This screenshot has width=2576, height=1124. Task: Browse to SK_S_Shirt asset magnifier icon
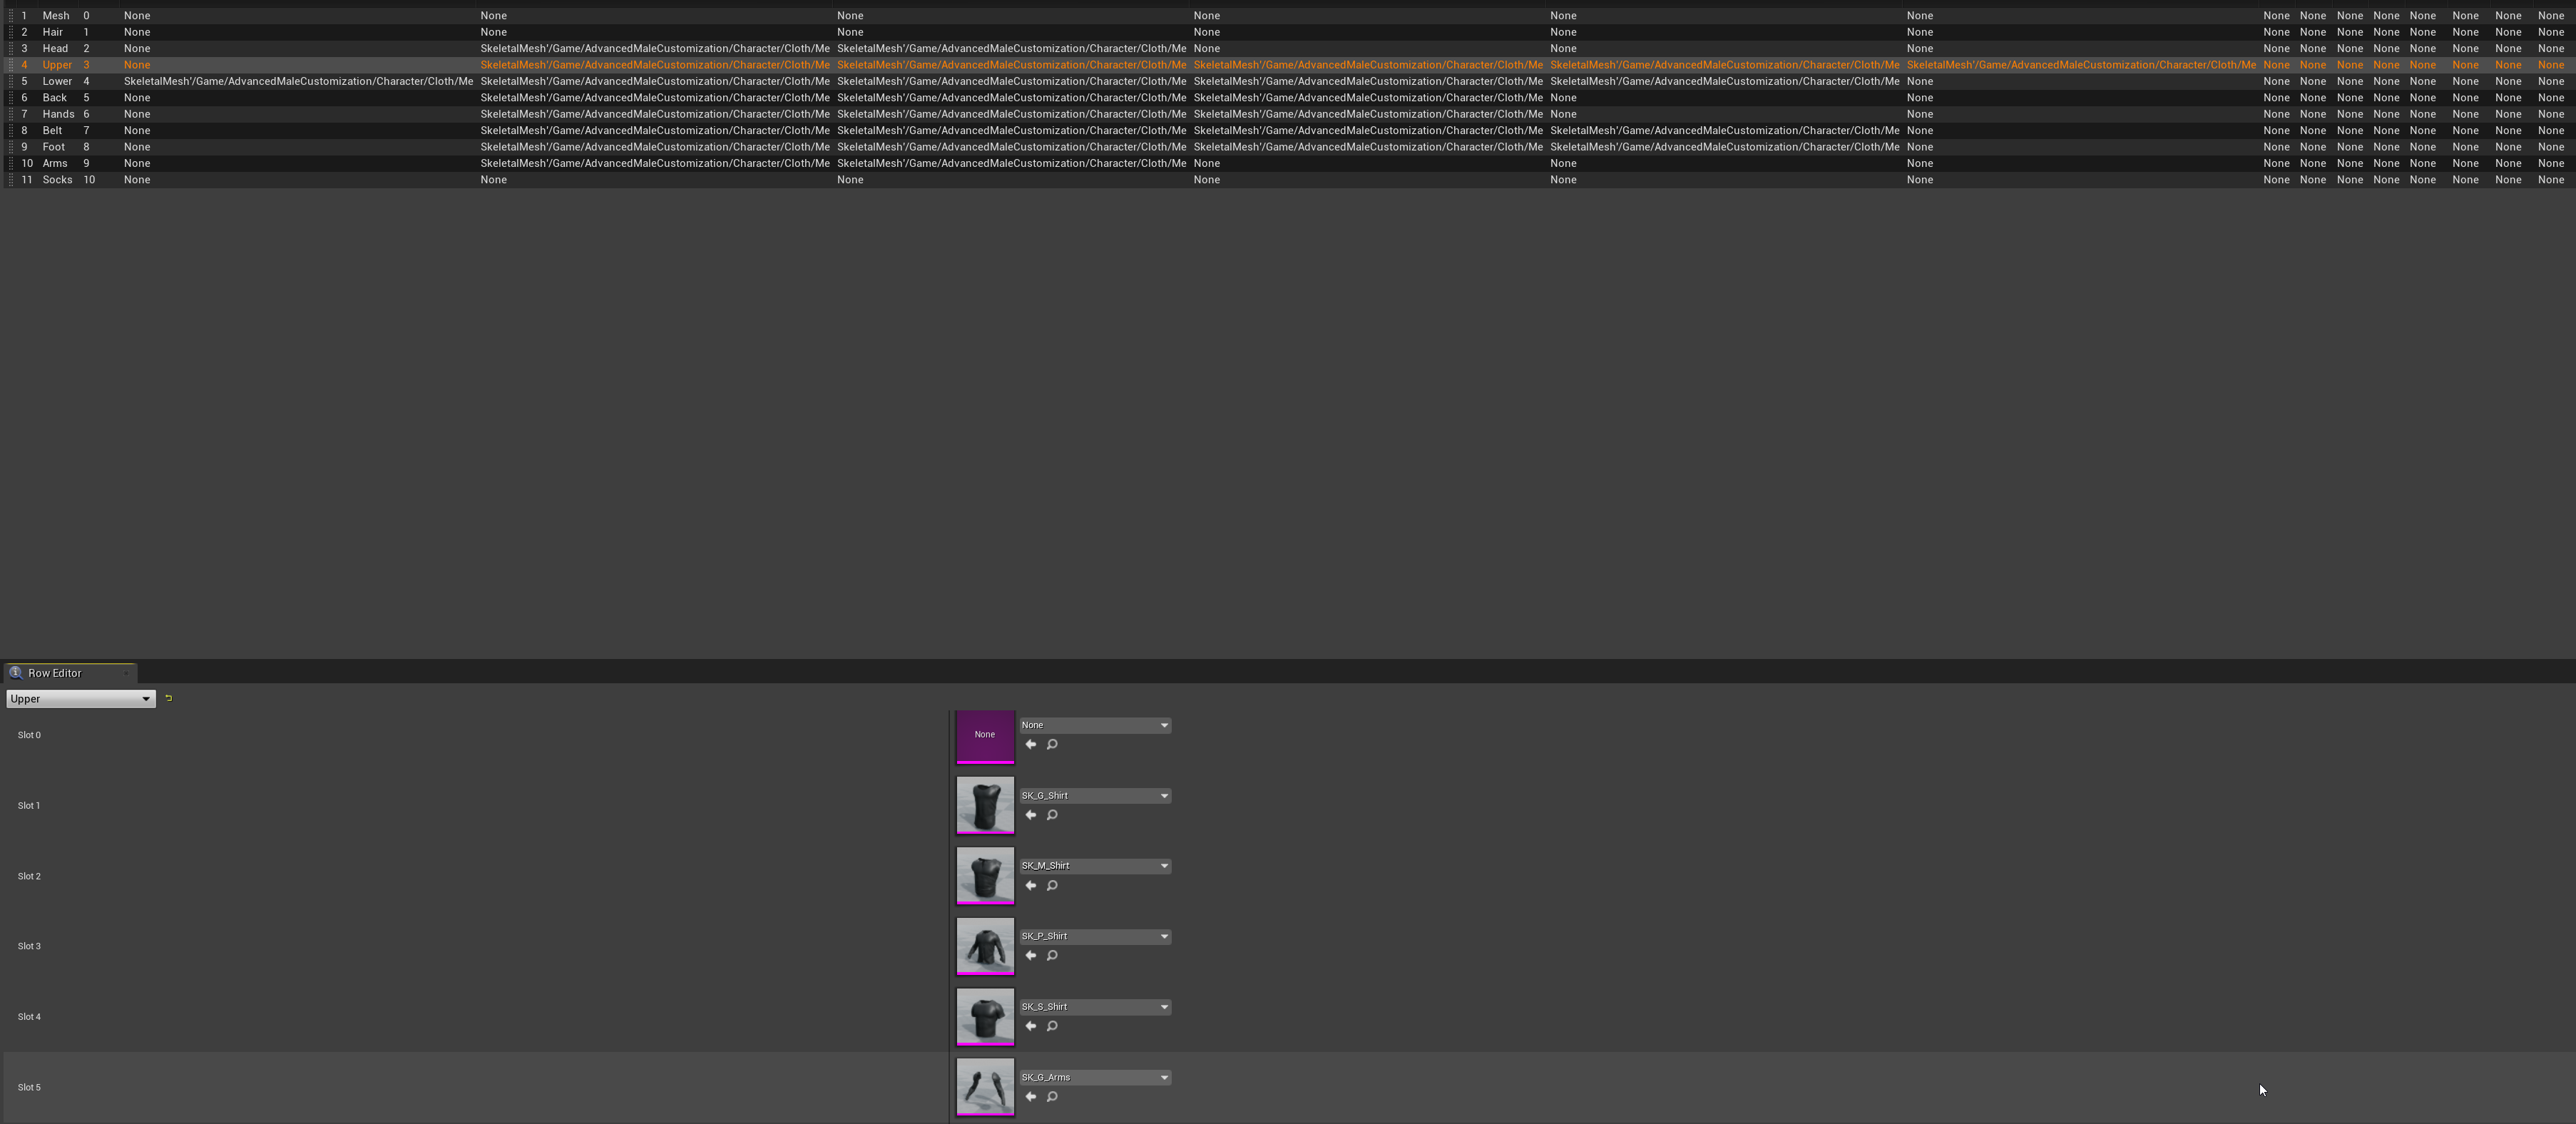(x=1052, y=1027)
